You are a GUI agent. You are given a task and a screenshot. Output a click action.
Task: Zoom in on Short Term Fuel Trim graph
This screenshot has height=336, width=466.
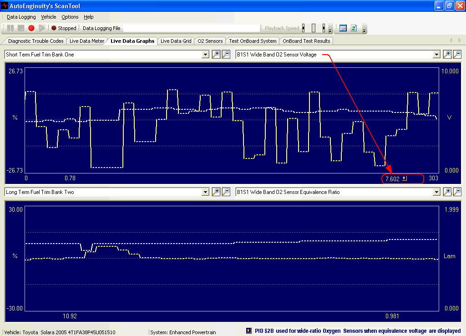click(217, 55)
